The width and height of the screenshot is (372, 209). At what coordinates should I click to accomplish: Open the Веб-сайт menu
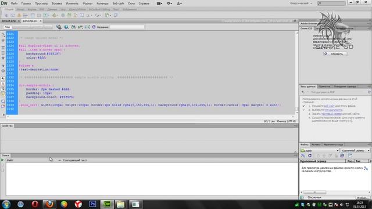(118, 3)
